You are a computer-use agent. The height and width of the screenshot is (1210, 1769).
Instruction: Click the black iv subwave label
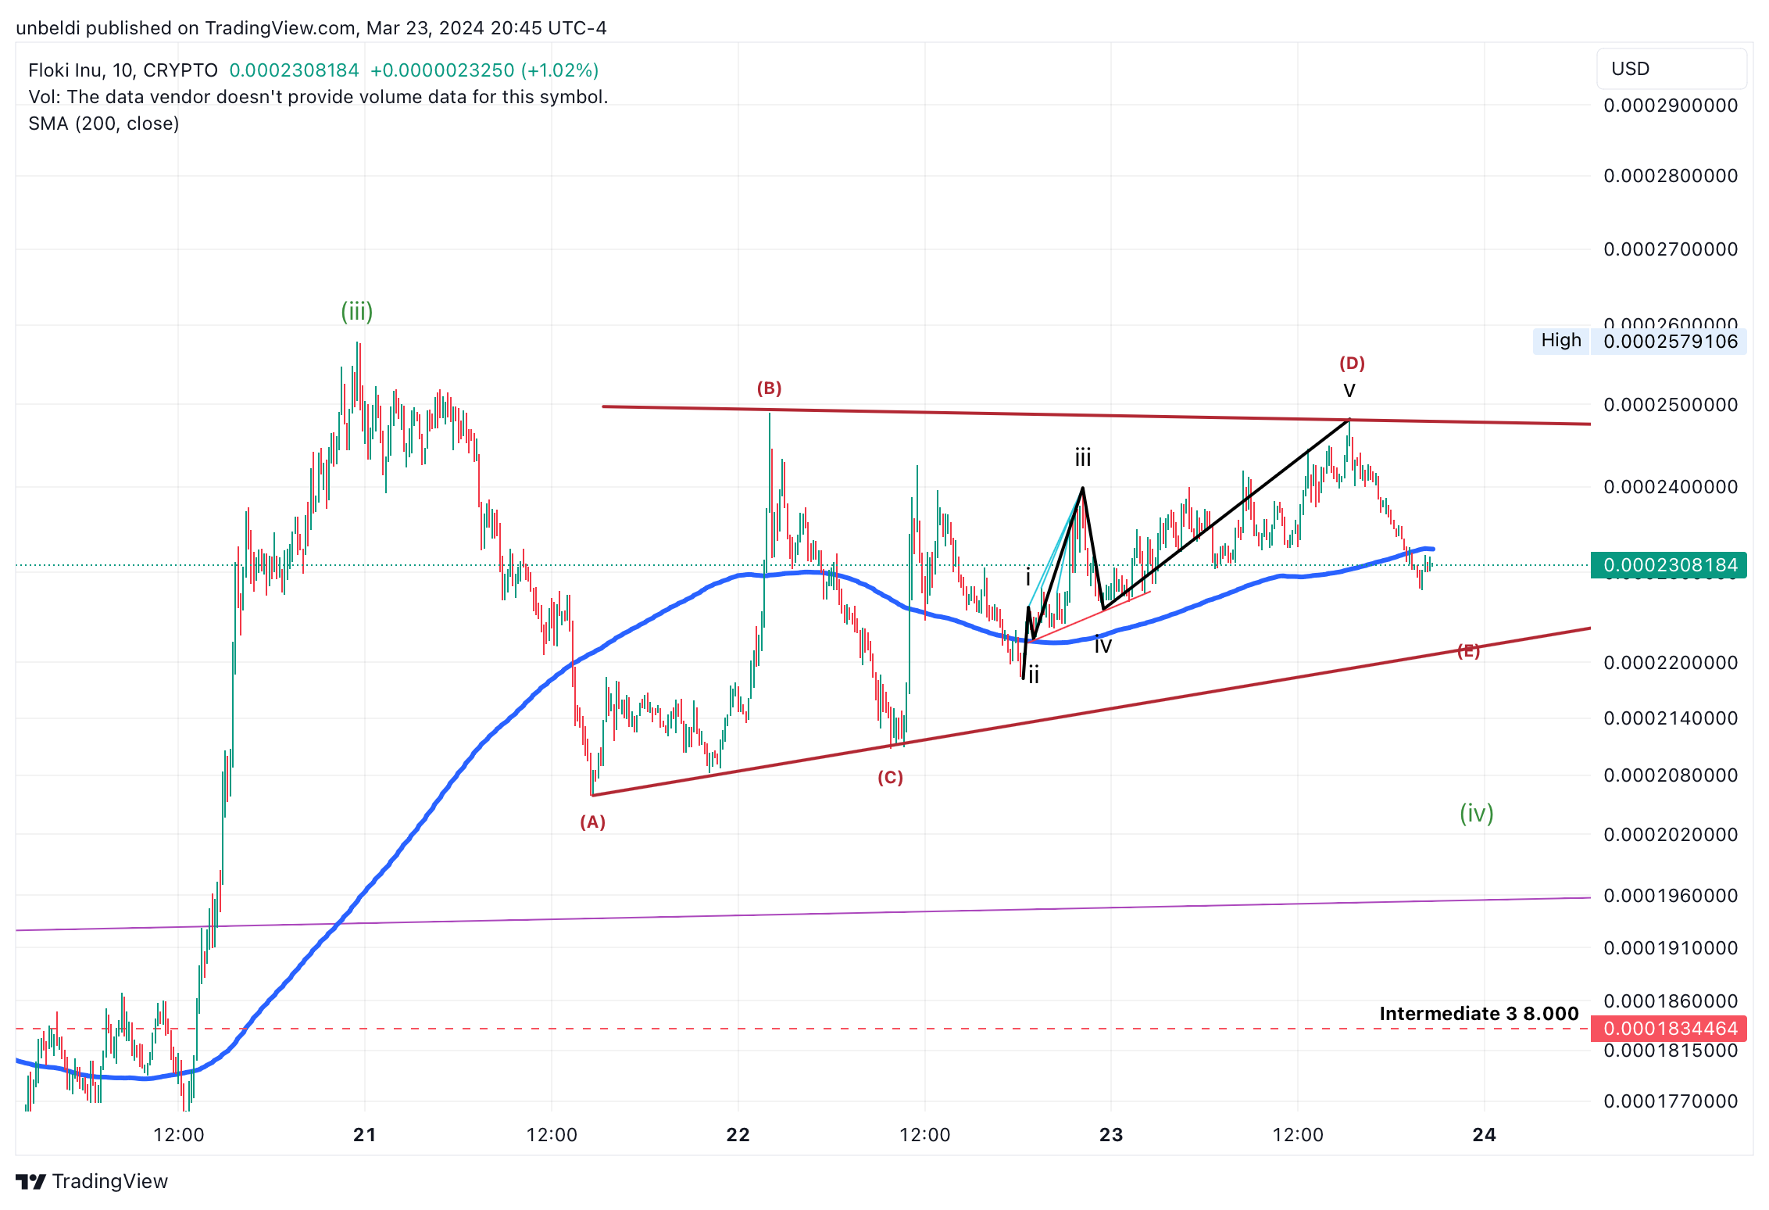(x=1102, y=645)
